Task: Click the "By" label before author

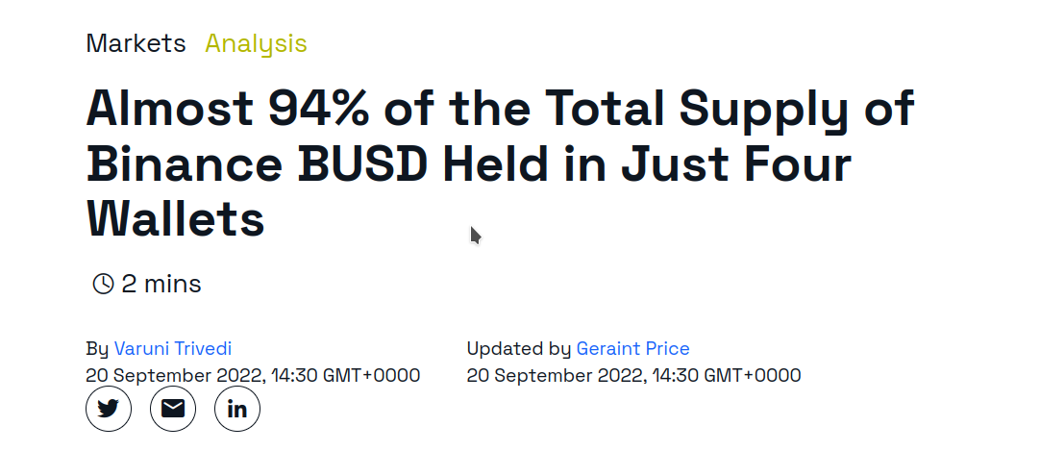Action: pyautogui.click(x=97, y=349)
